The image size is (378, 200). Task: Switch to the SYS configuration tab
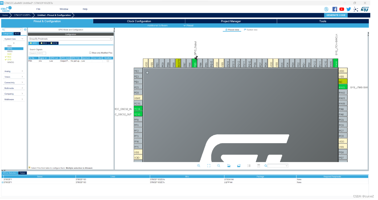click(54, 43)
